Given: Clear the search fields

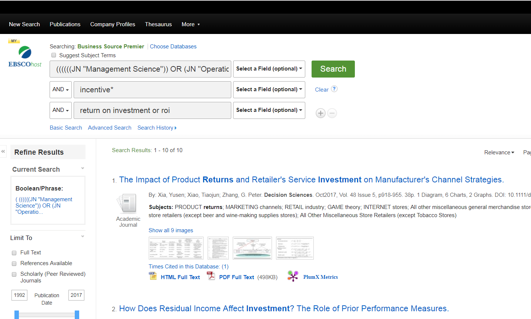Looking at the screenshot, I should pos(322,90).
